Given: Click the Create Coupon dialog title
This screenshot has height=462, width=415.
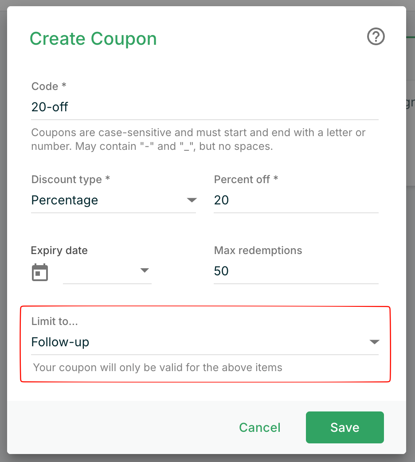Looking at the screenshot, I should [x=93, y=39].
